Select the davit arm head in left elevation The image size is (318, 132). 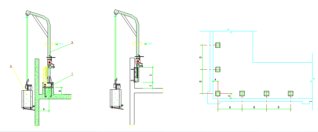28,13
